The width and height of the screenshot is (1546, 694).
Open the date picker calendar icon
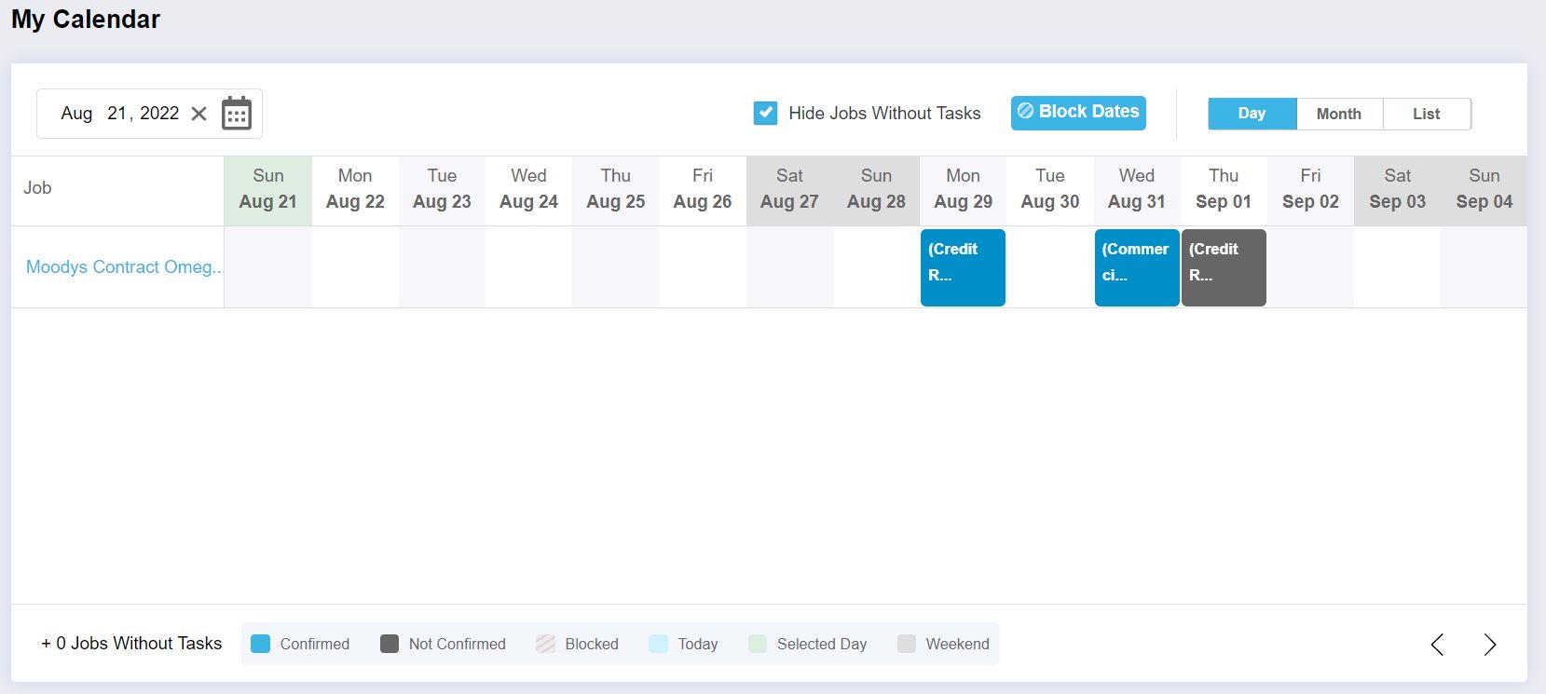[x=237, y=114]
